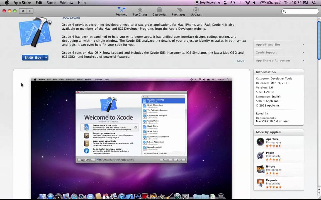The height and width of the screenshot is (200, 321).
Task: Go back with the left arrow
Action: point(23,11)
